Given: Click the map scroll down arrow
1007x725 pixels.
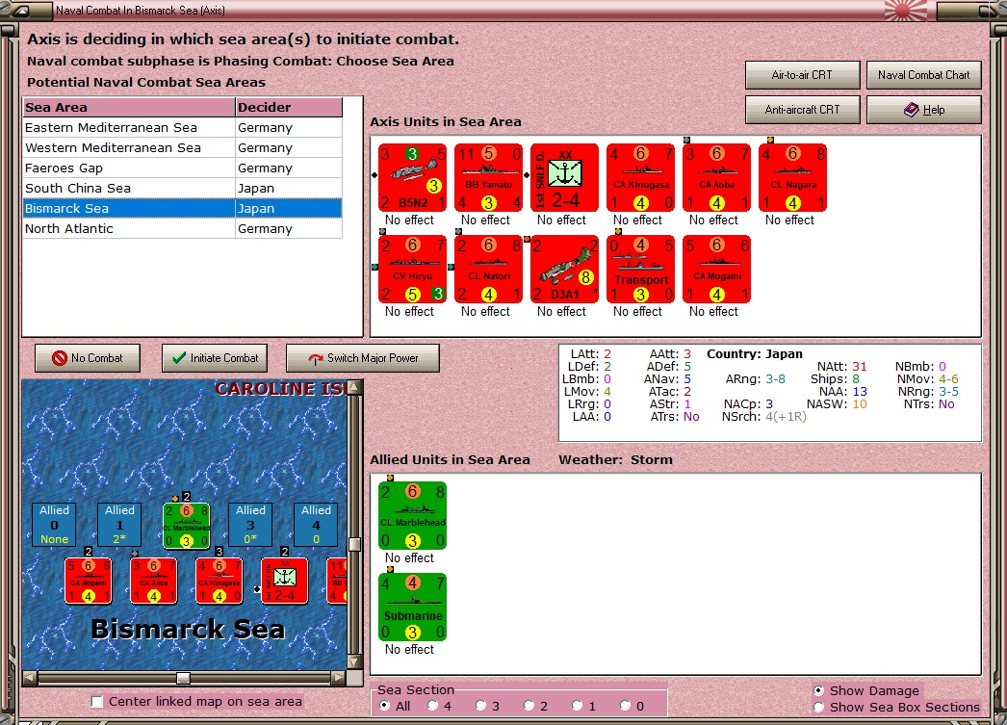Looking at the screenshot, I should click(355, 662).
